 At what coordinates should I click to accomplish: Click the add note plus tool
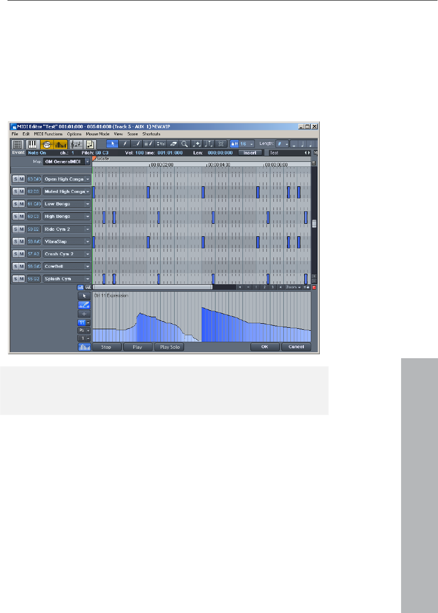click(198, 143)
